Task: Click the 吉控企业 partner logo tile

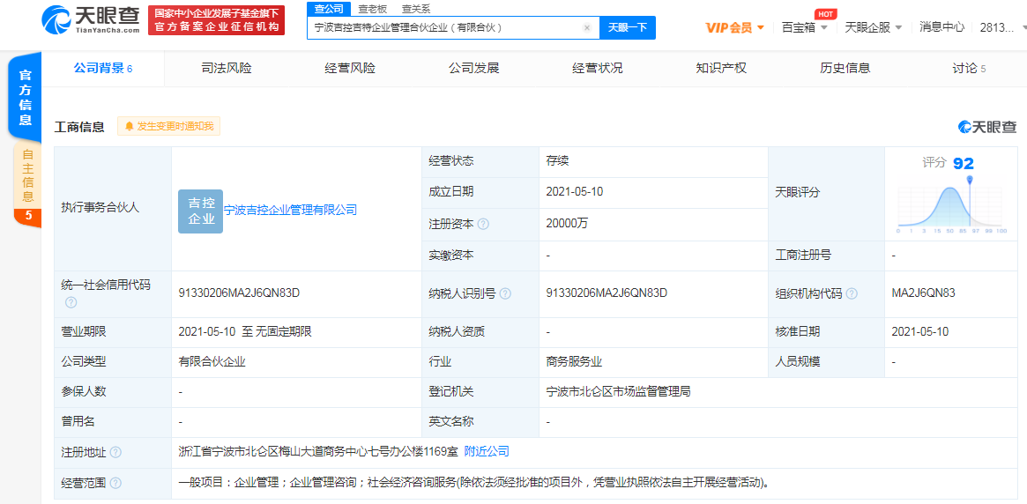Action: 200,211
